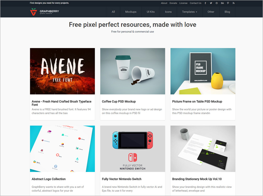The width and height of the screenshot is (263, 196).
Task: Select the All navigation tab
Action: [113, 12]
